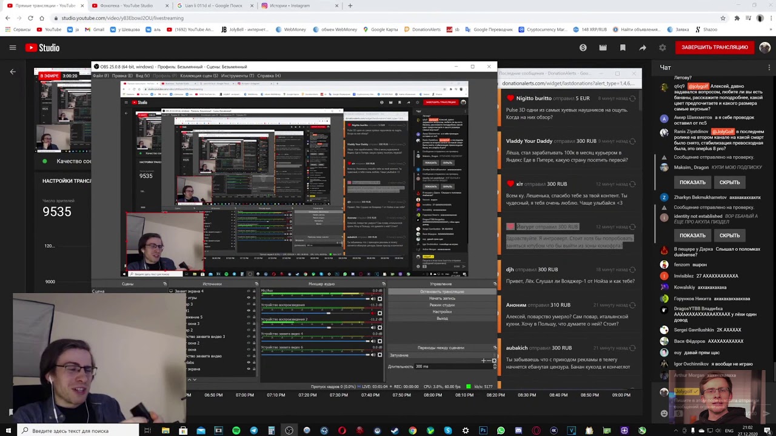This screenshot has width=776, height=436.
Task: Mute Устройство захвата видео 6 channel
Action: click(x=373, y=355)
